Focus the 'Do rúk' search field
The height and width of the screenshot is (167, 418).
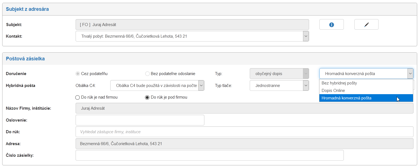[x=244, y=132]
